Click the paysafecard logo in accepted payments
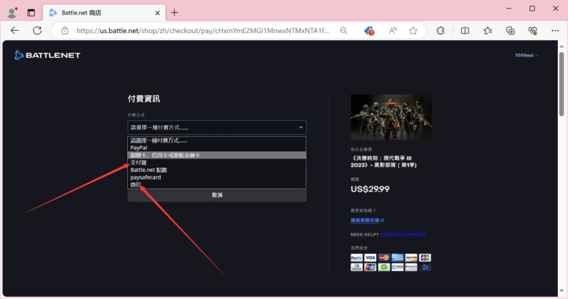Screen dimensions: 568x299 (x=411, y=267)
